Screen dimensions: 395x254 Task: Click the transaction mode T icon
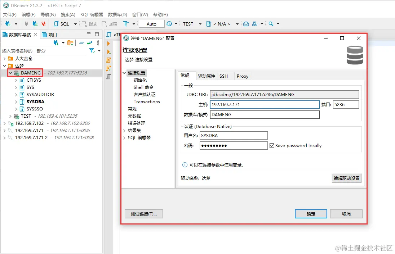(x=126, y=24)
